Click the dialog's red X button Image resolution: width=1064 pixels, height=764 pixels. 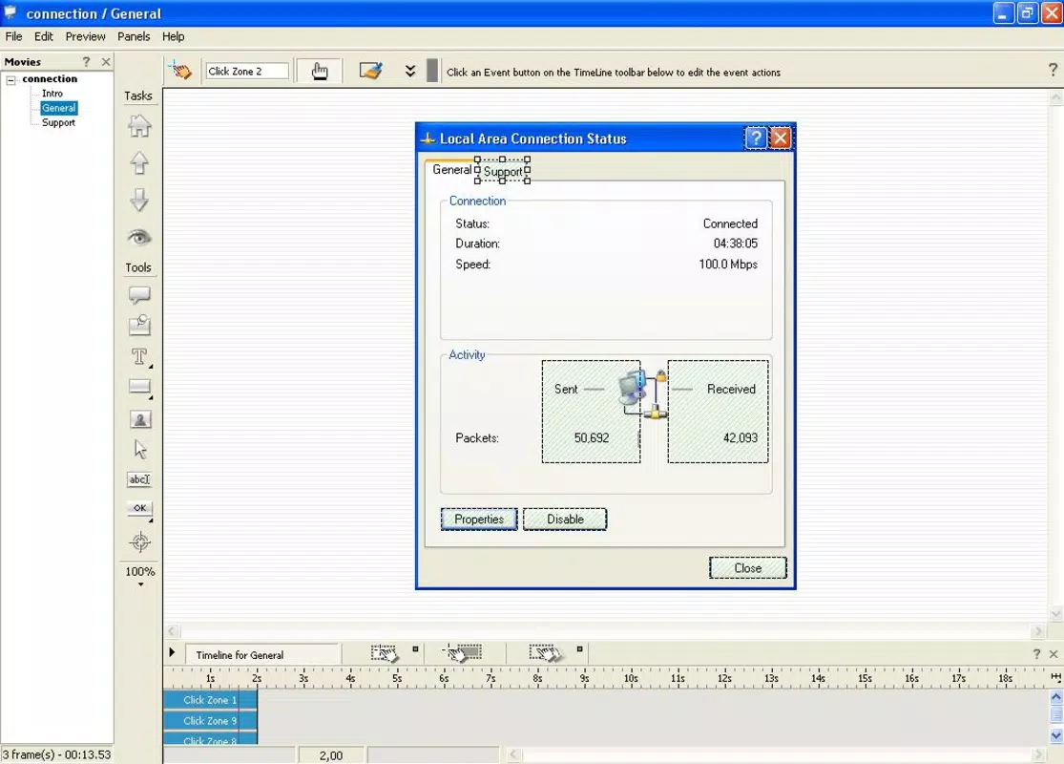(781, 138)
